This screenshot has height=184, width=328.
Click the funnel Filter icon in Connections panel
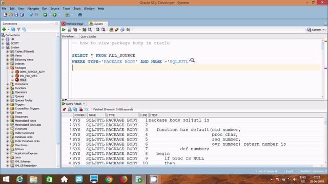[x=18, y=30]
